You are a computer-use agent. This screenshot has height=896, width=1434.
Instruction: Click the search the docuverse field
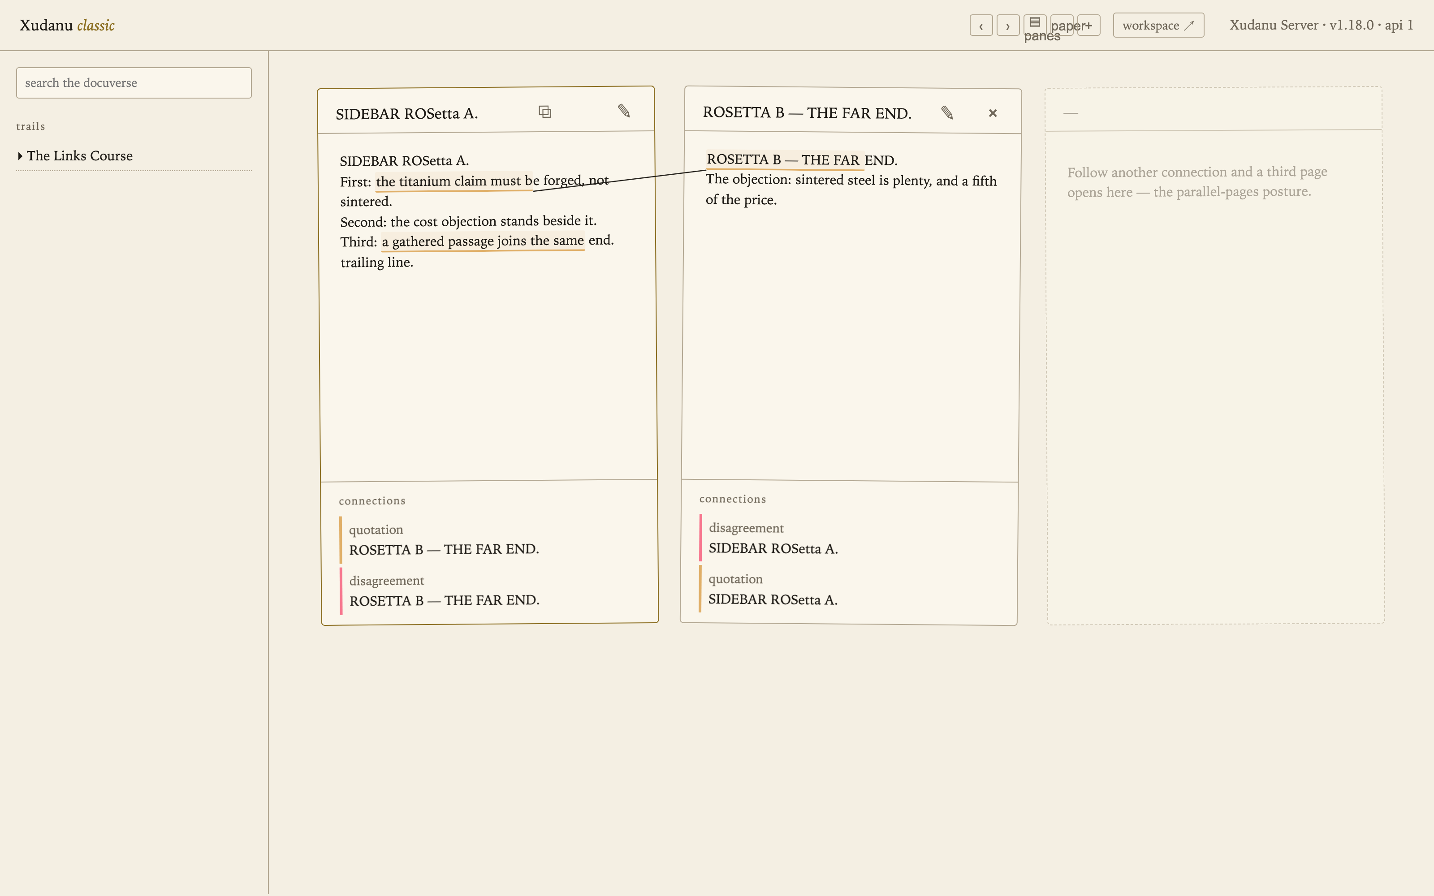pos(134,83)
